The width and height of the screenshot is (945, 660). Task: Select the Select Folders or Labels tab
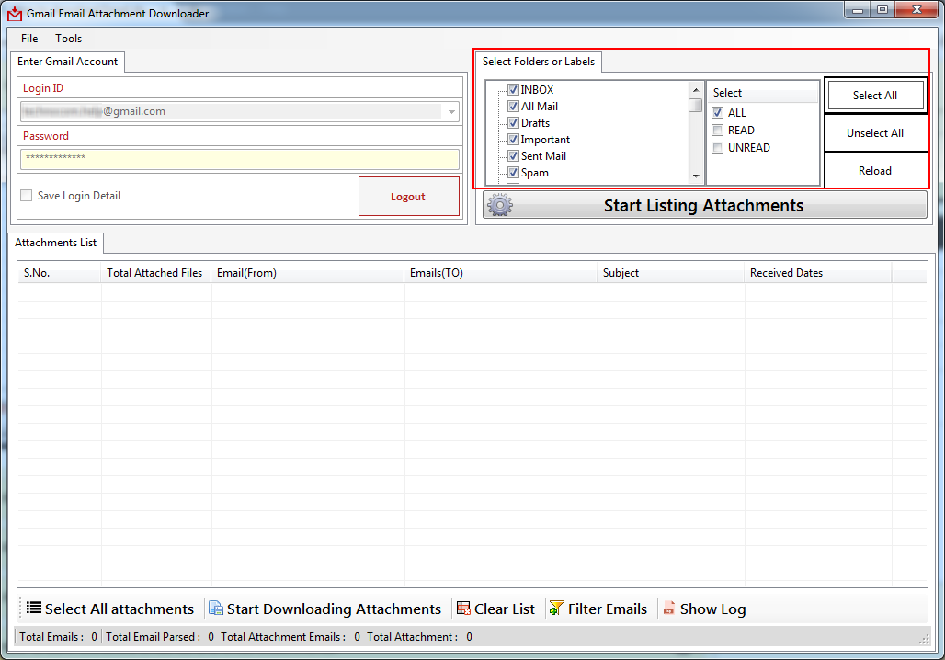(x=538, y=62)
